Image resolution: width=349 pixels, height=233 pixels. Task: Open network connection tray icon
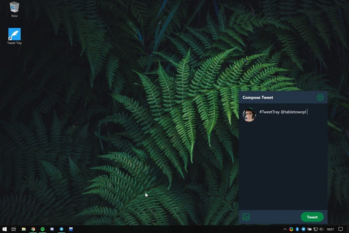coord(316,229)
